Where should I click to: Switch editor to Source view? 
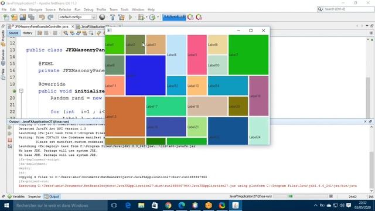point(13,33)
